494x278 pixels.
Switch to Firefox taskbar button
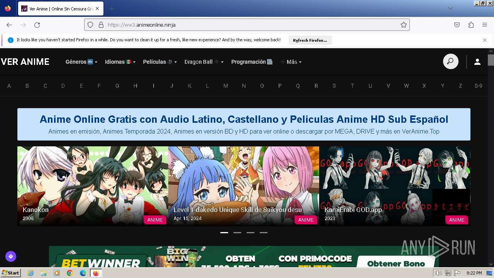(x=96, y=273)
